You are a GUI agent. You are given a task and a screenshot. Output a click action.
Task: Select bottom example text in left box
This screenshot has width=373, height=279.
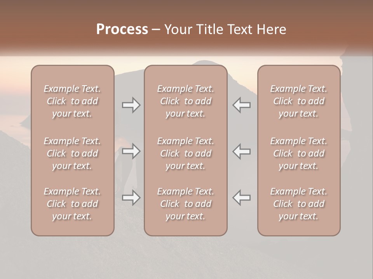pyautogui.click(x=72, y=203)
